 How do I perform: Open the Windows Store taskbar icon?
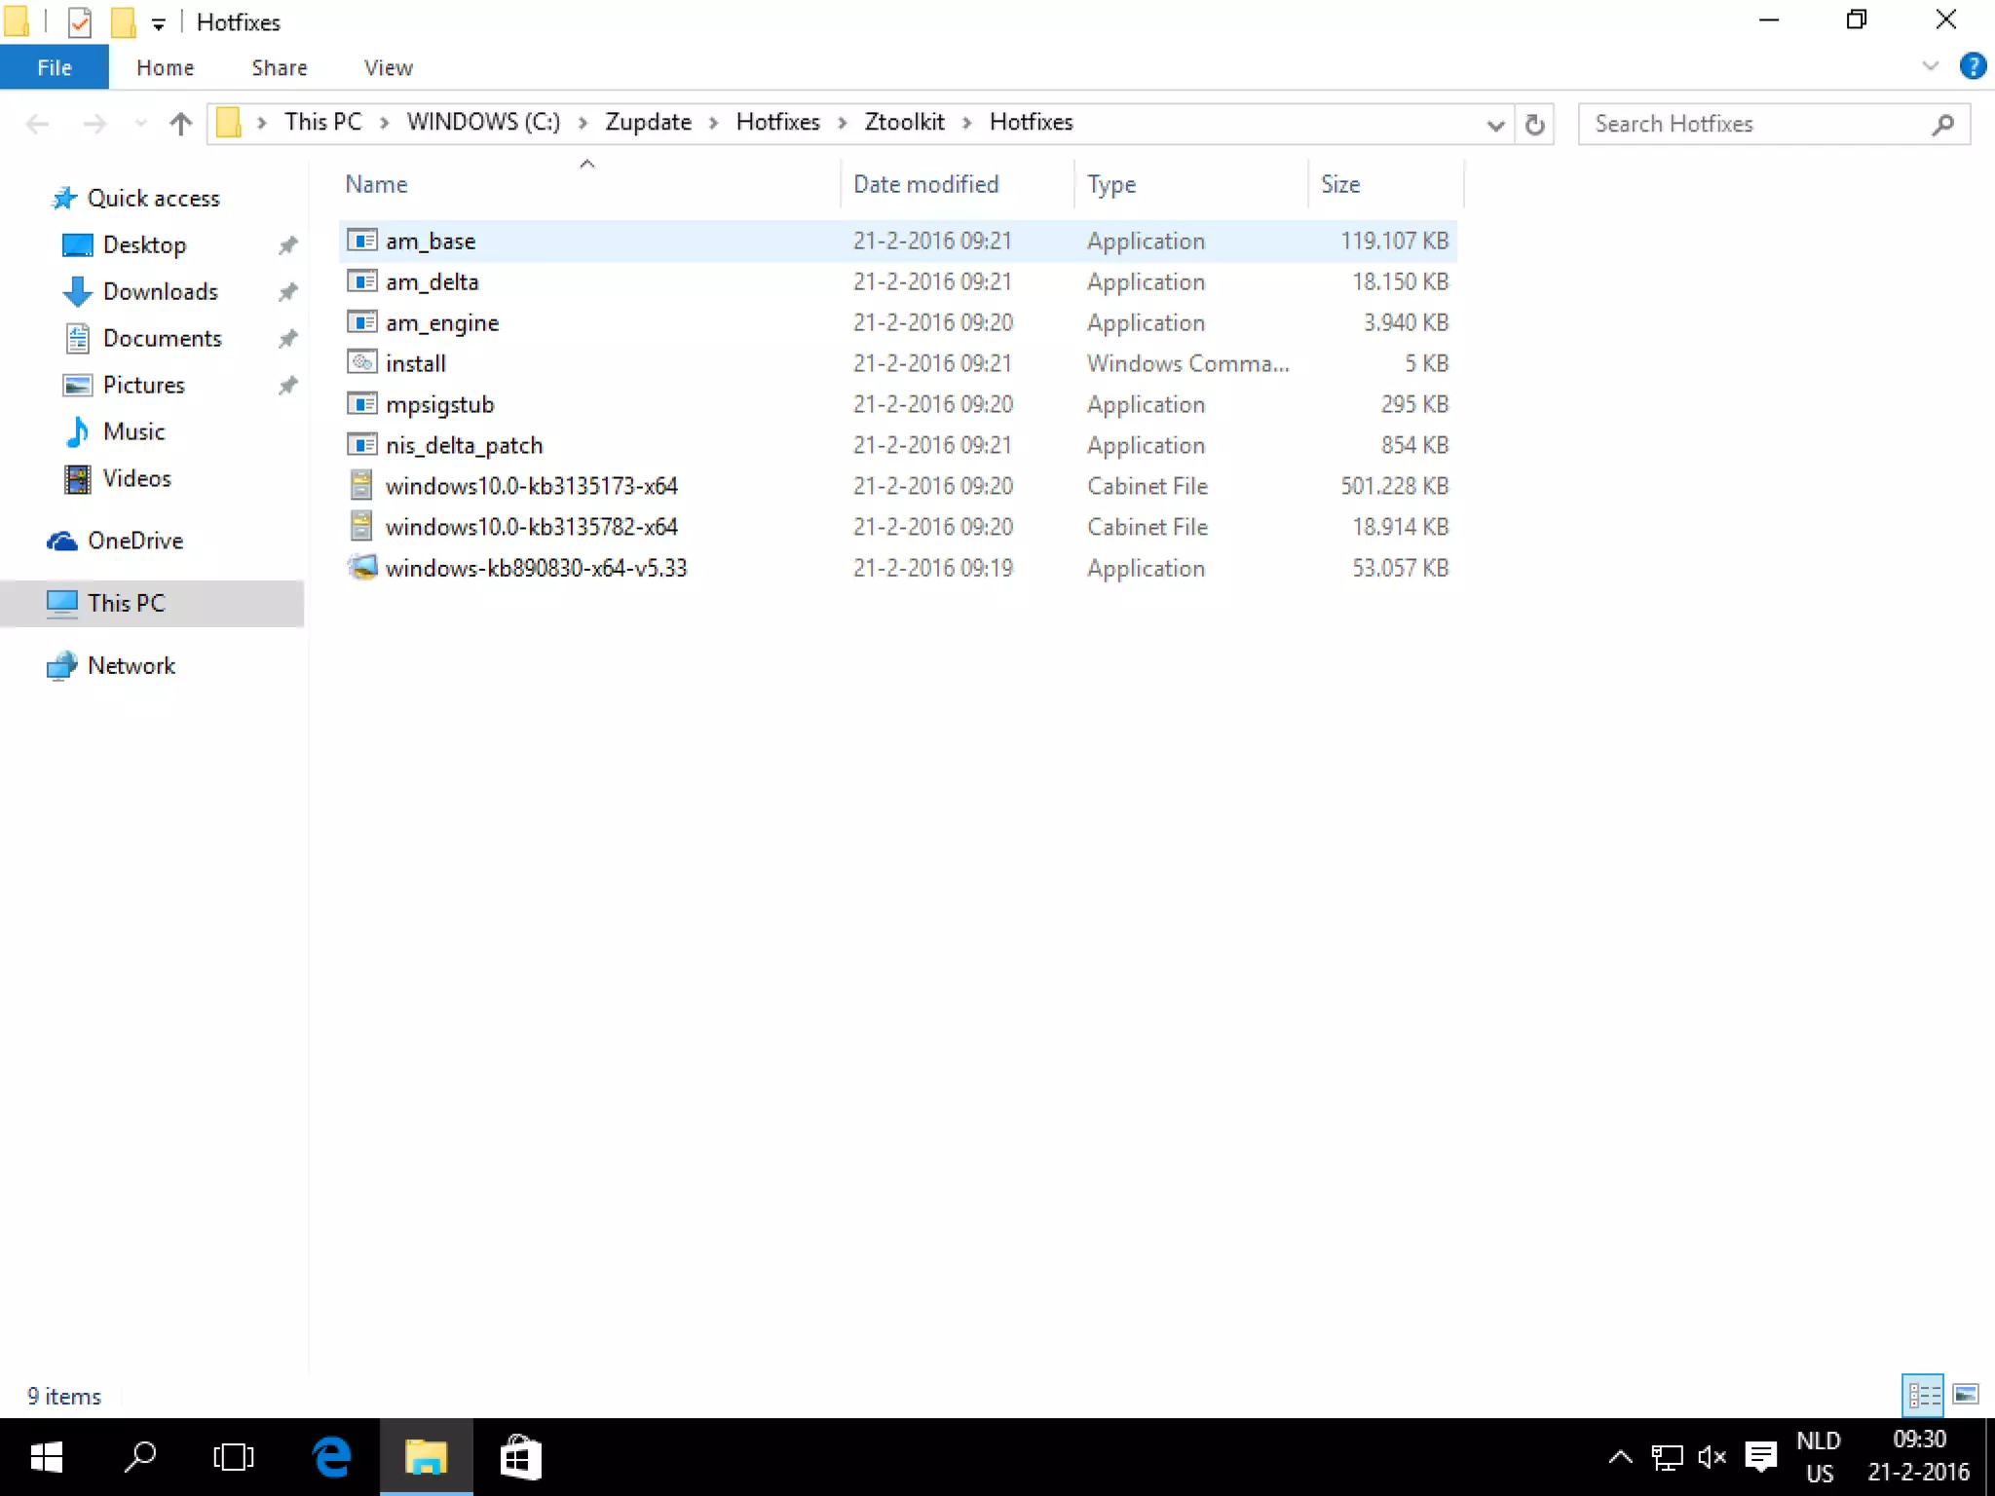point(520,1457)
